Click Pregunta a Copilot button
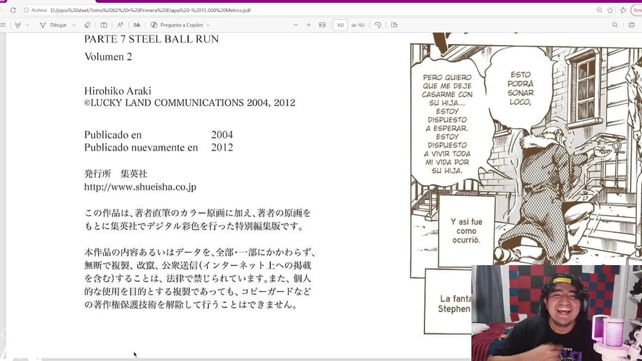 (x=177, y=25)
